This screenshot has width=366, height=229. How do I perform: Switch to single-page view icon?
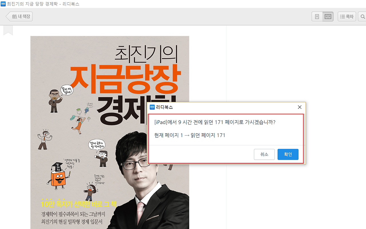(x=317, y=16)
